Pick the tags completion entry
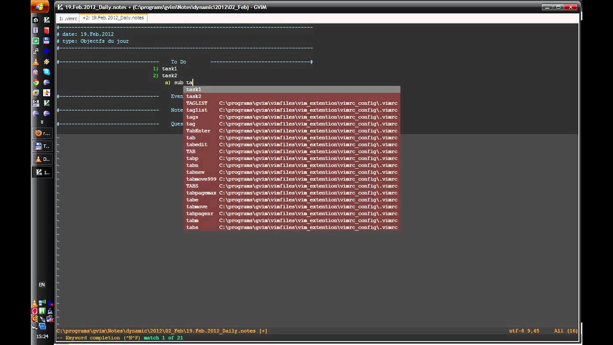This screenshot has width=613, height=345. pos(292,117)
